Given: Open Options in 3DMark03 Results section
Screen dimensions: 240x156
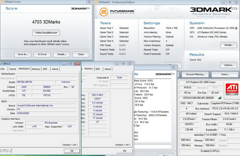Looking at the screenshot, I should coord(229,65).
